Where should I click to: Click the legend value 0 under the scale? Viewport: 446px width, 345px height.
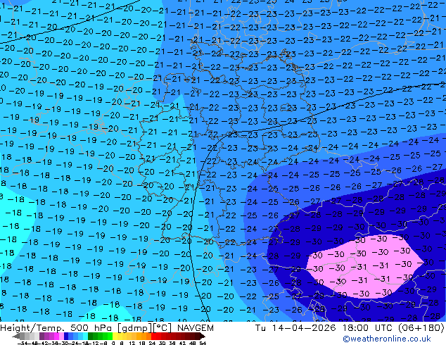(113, 343)
